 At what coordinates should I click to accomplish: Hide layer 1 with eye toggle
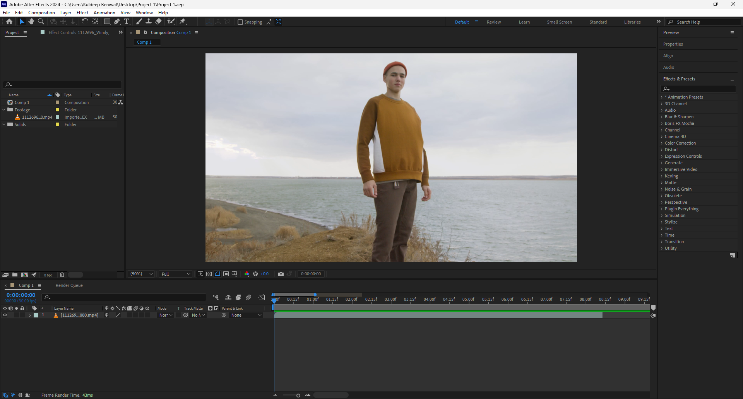[x=5, y=315]
